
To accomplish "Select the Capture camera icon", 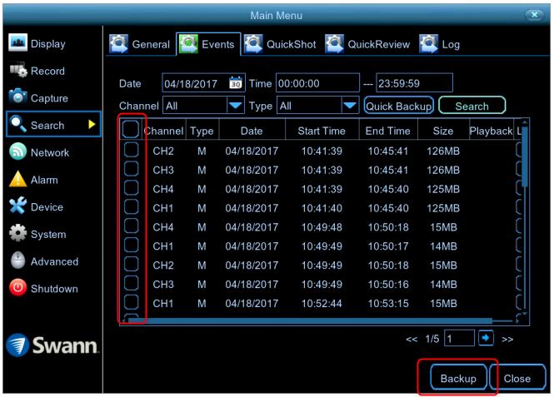I will 17,98.
